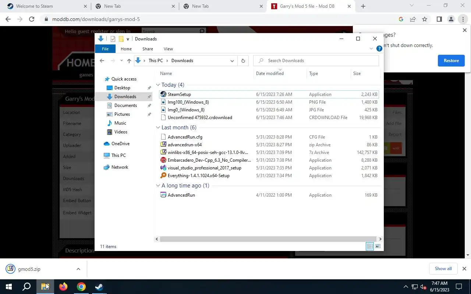Open recent locations dropdown arrow
The height and width of the screenshot is (294, 471).
tap(121, 61)
